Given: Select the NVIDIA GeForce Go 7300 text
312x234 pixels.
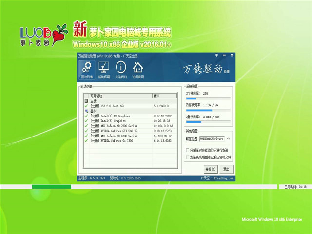Looking at the screenshot, I should (112, 141).
